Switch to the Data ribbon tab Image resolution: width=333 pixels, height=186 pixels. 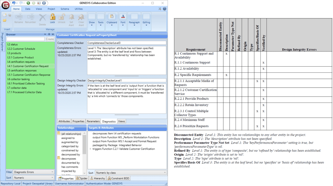point(28,9)
